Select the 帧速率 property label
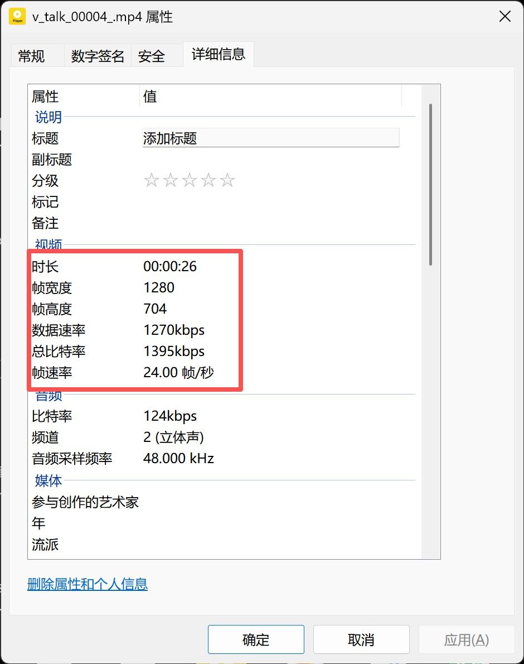Viewport: 524px width, 664px height. [52, 373]
